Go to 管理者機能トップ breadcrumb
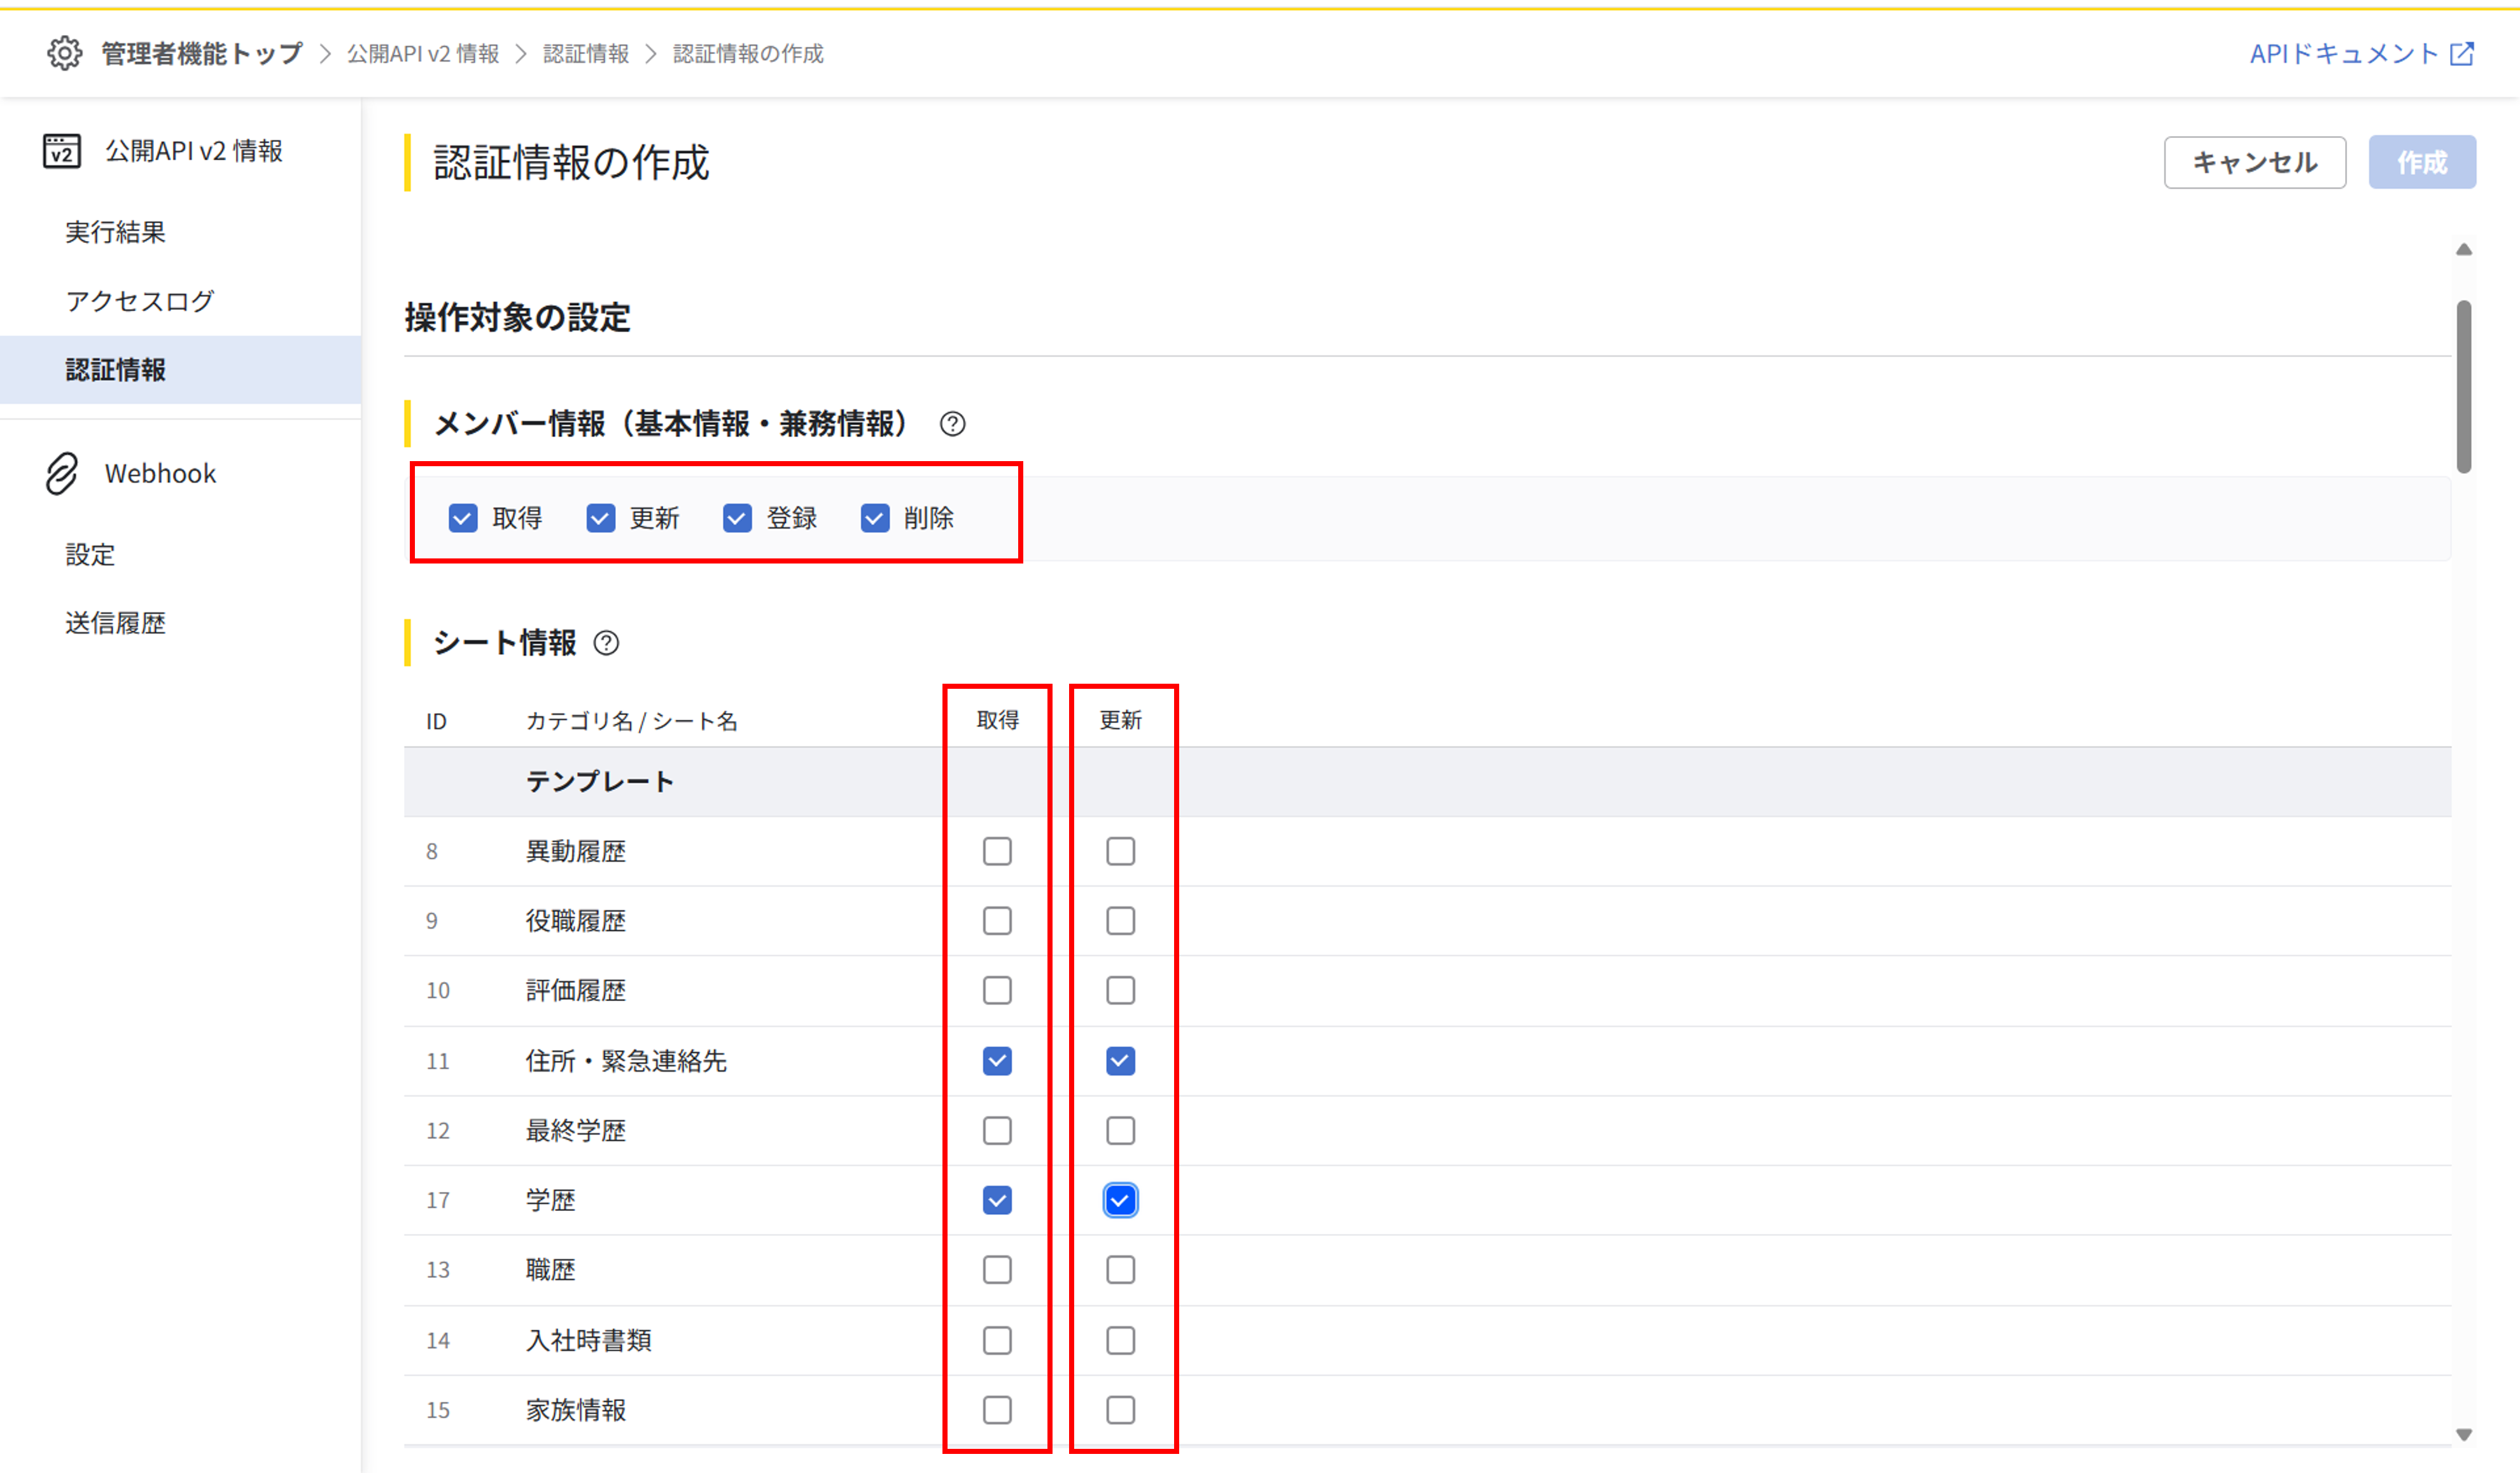 coord(201,53)
